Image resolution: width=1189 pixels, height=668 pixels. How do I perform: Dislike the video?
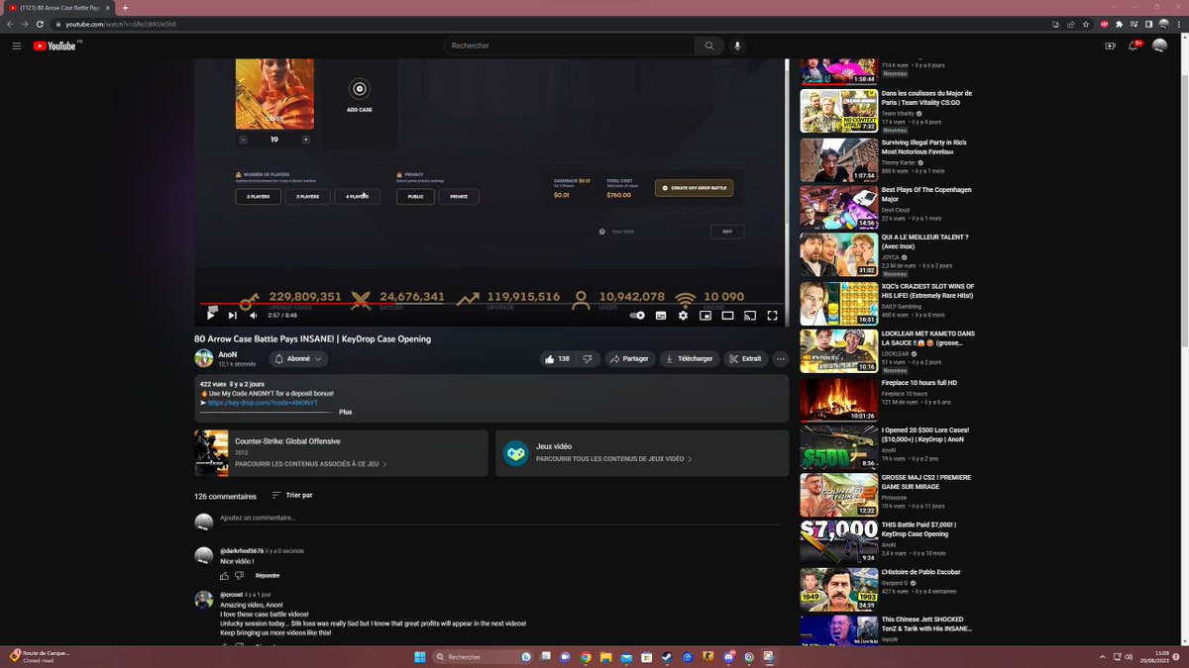click(x=588, y=358)
